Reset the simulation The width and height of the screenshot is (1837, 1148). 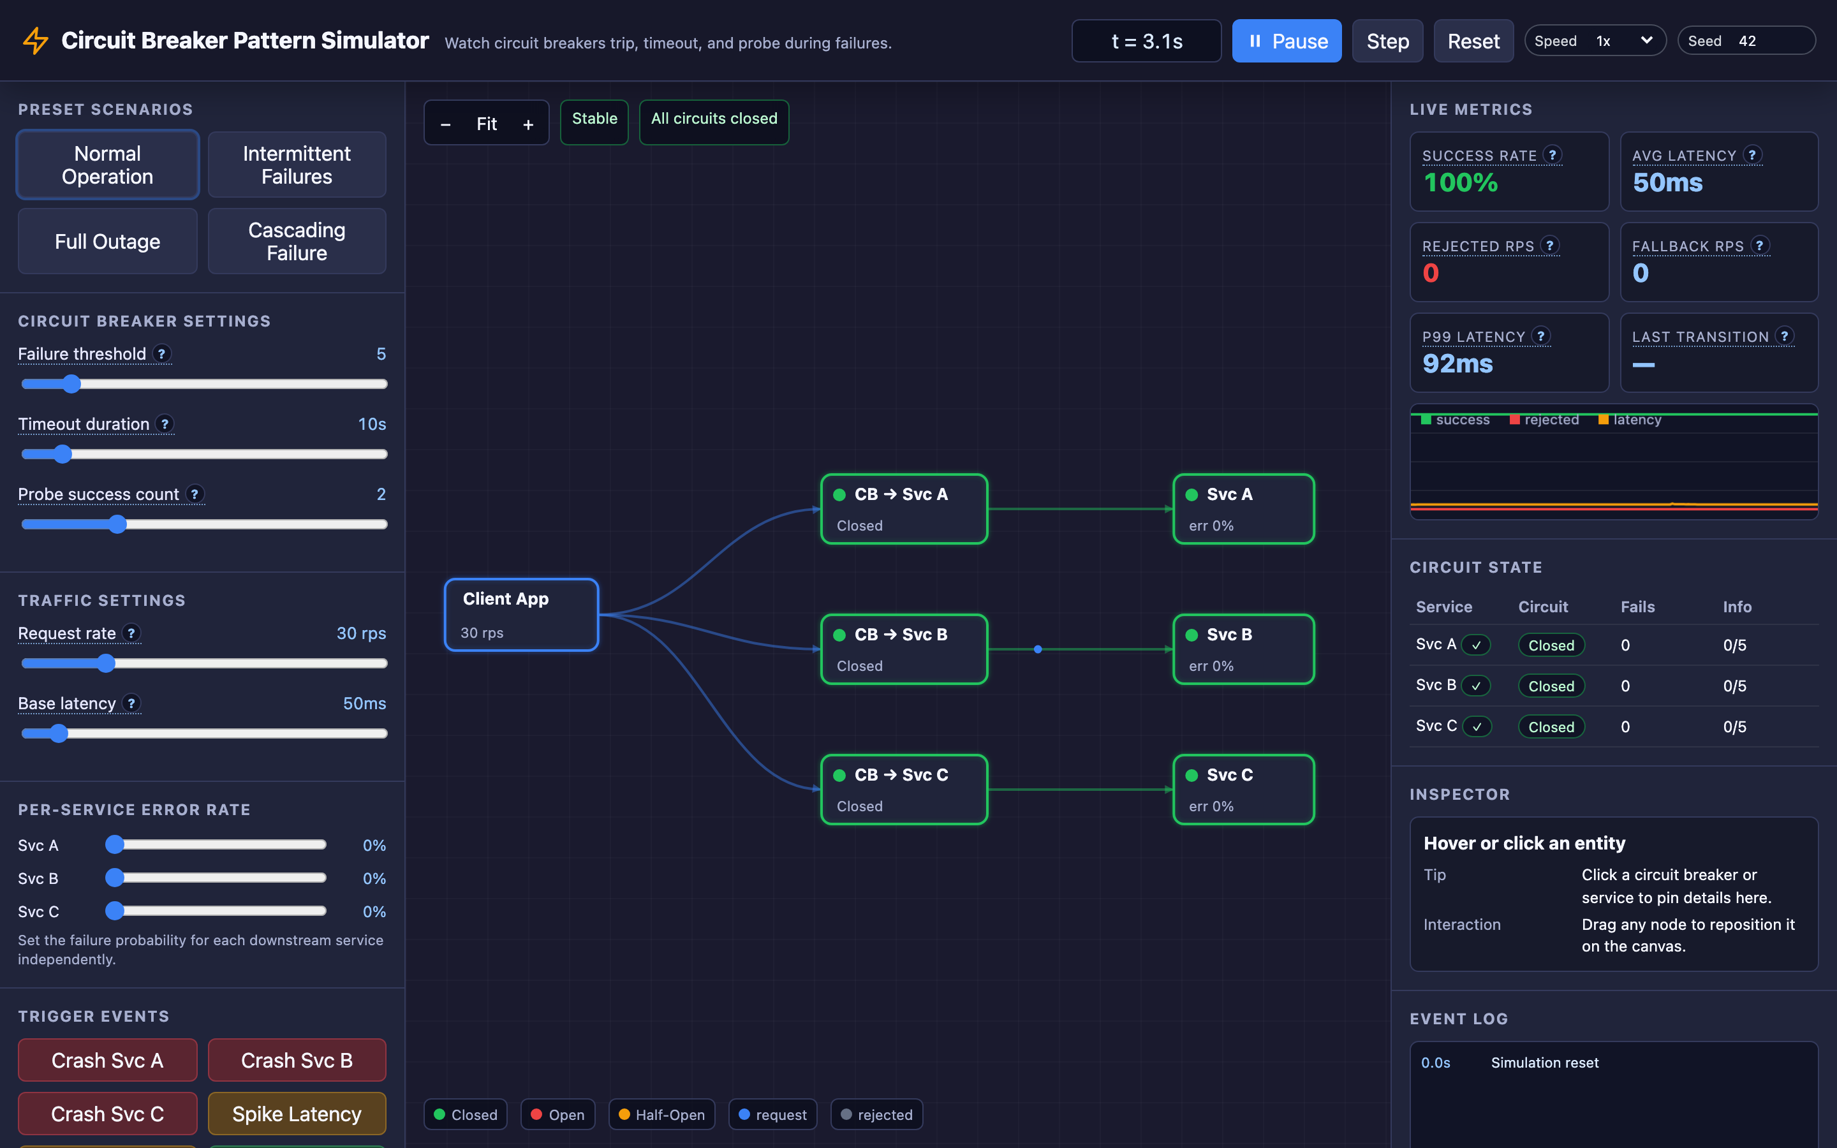[x=1473, y=41]
